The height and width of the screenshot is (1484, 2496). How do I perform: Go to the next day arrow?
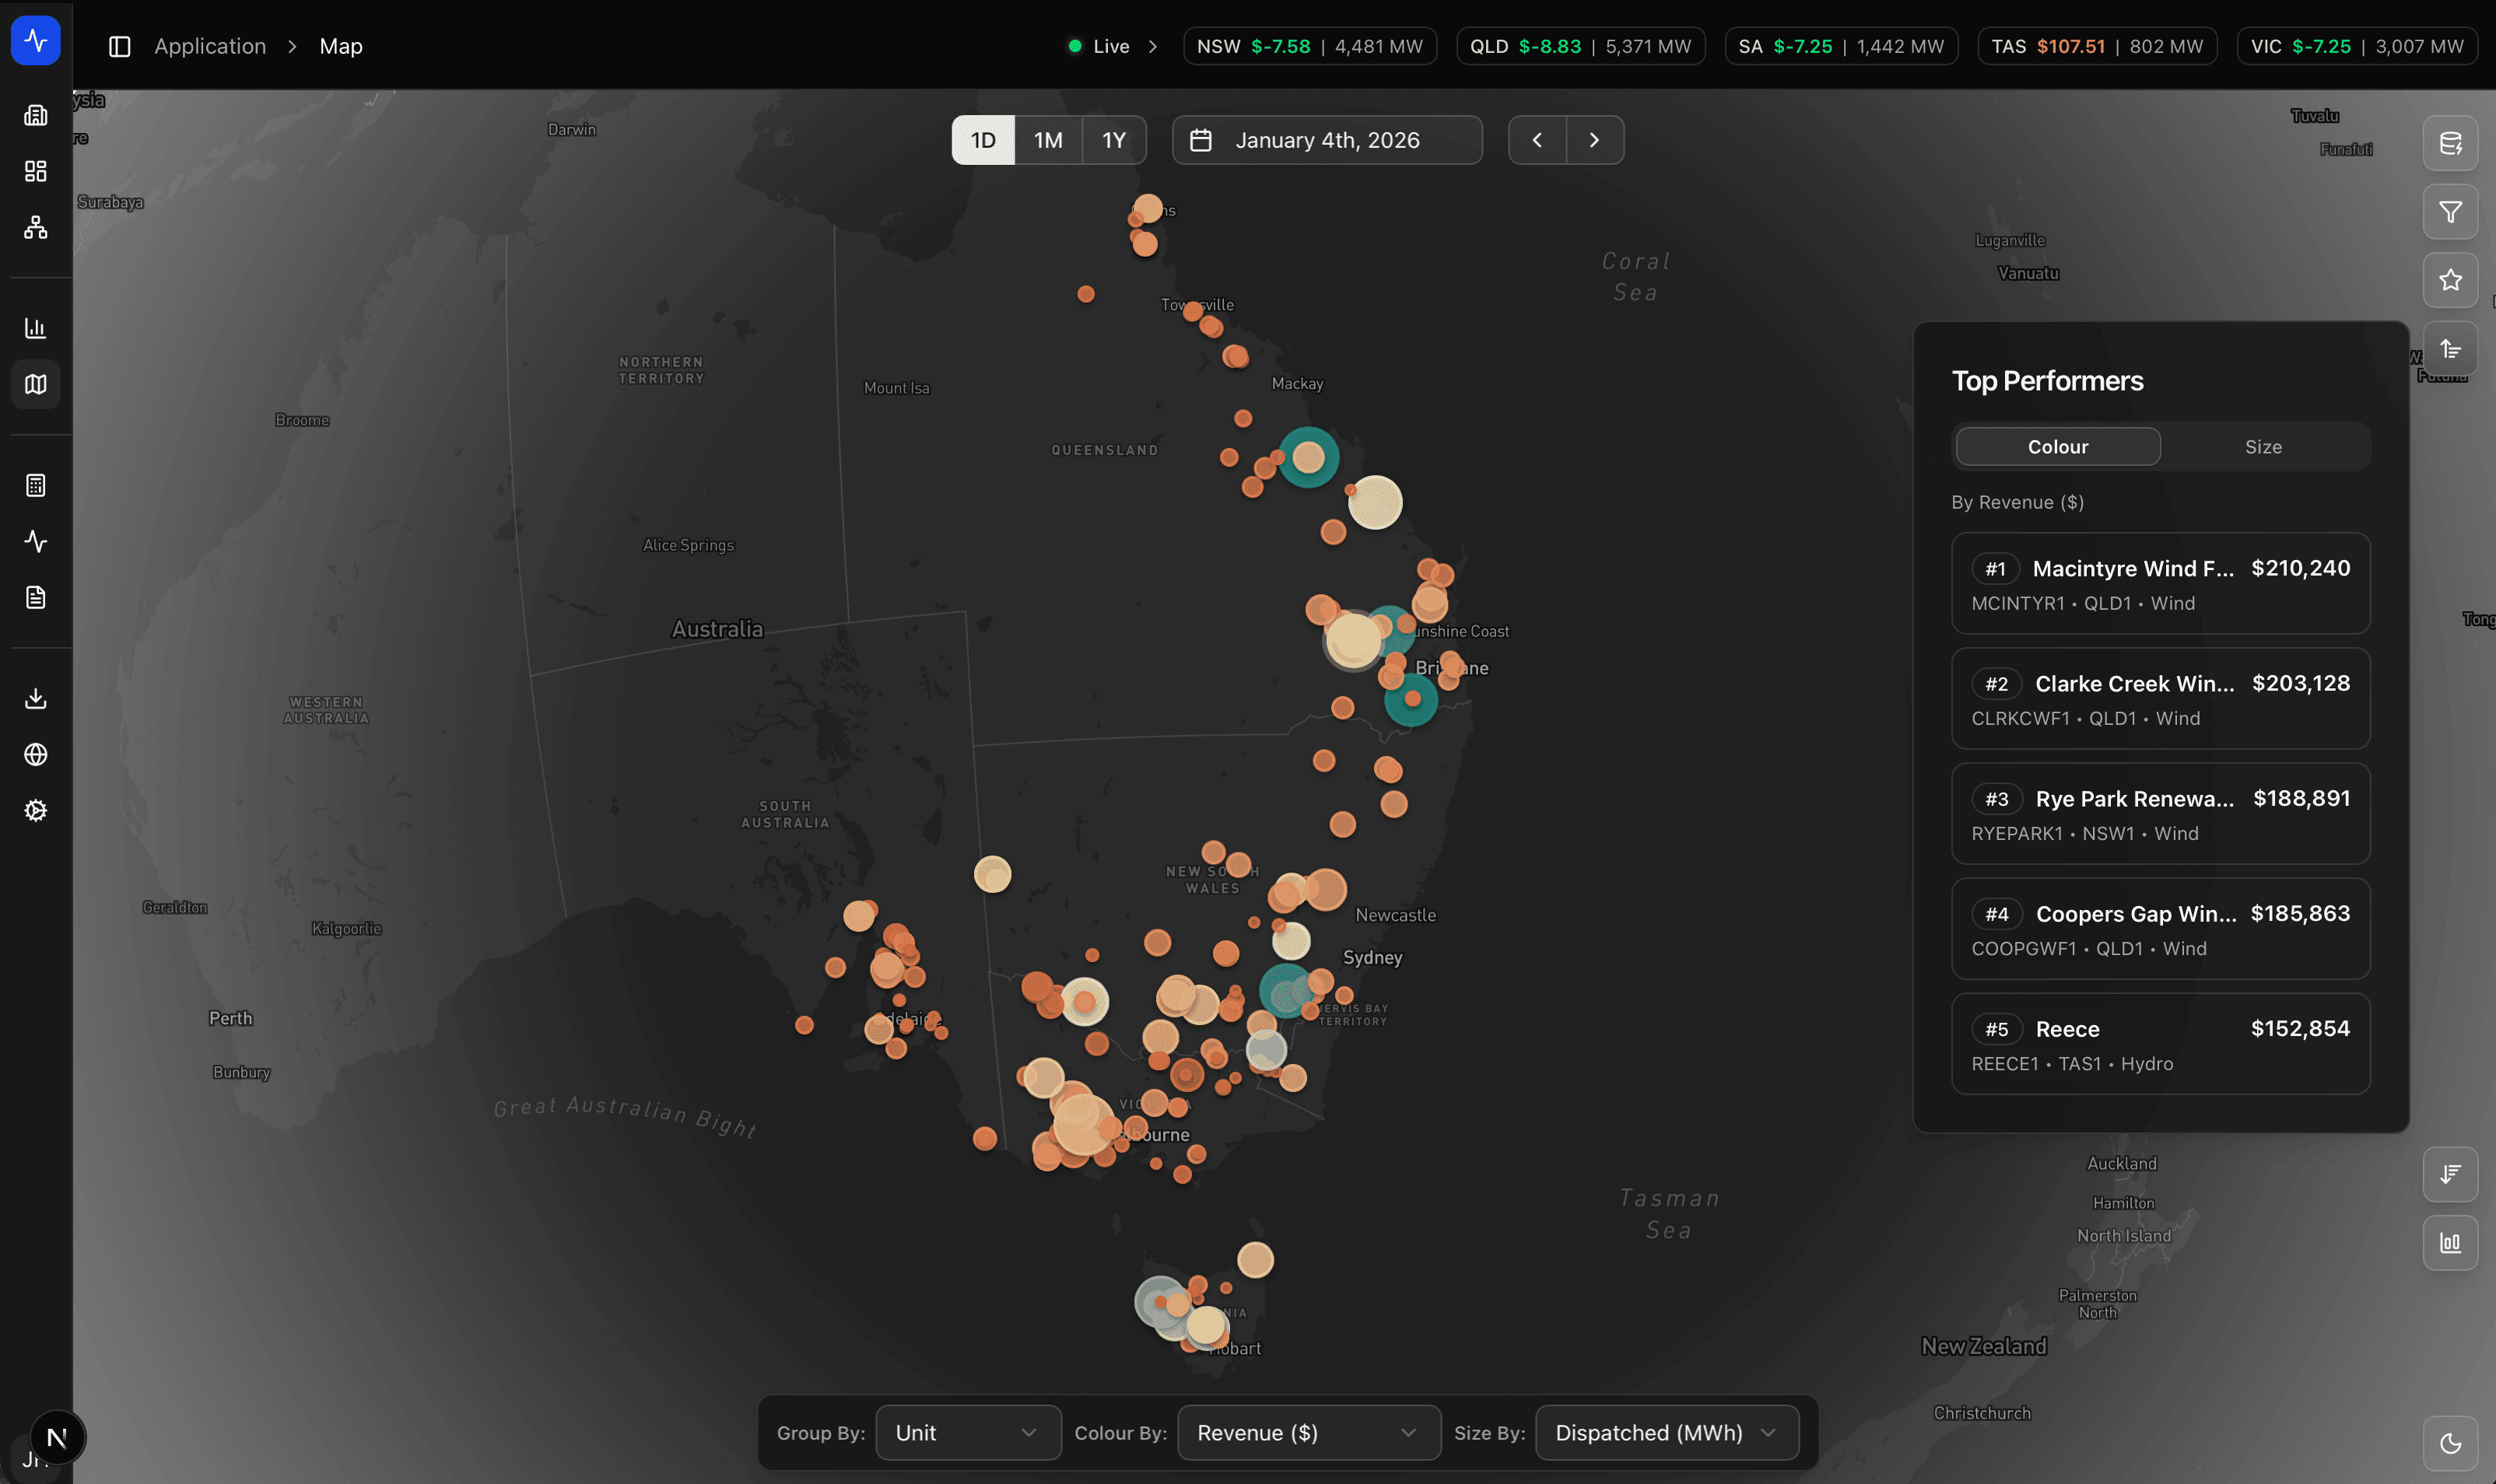click(x=1593, y=140)
